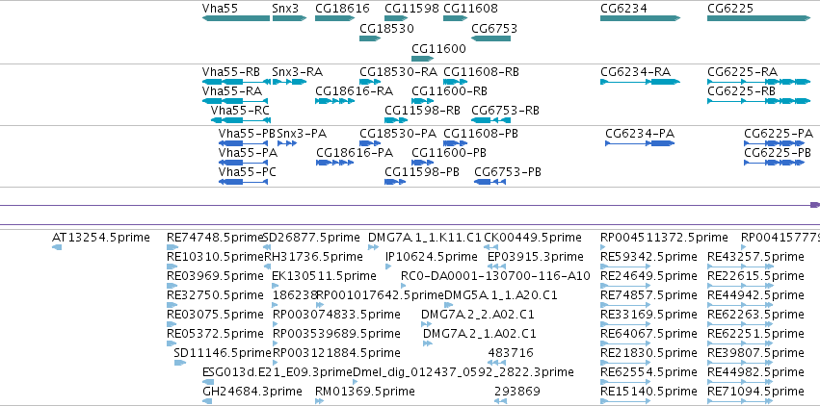
Task: Select EST RE59342.5prime
Action: coord(626,266)
